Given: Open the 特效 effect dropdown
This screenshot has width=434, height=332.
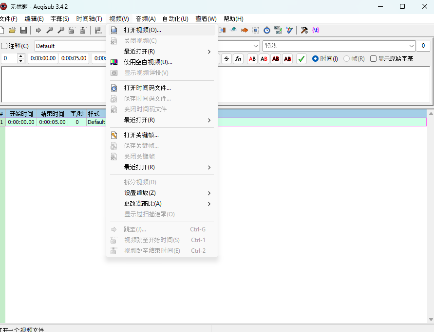Looking at the screenshot, I should (339, 46).
